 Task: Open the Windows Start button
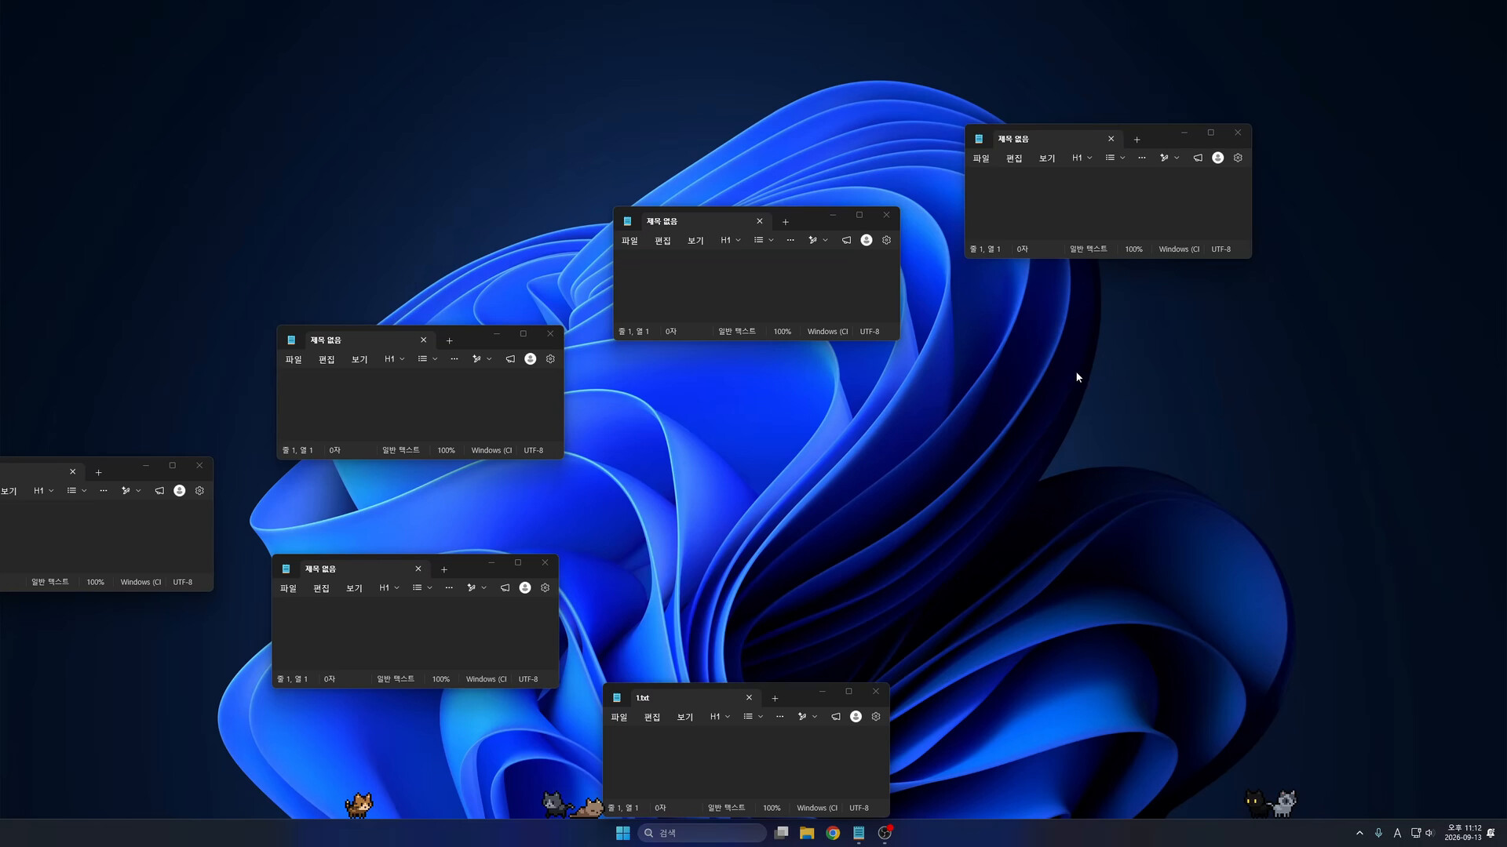(623, 833)
